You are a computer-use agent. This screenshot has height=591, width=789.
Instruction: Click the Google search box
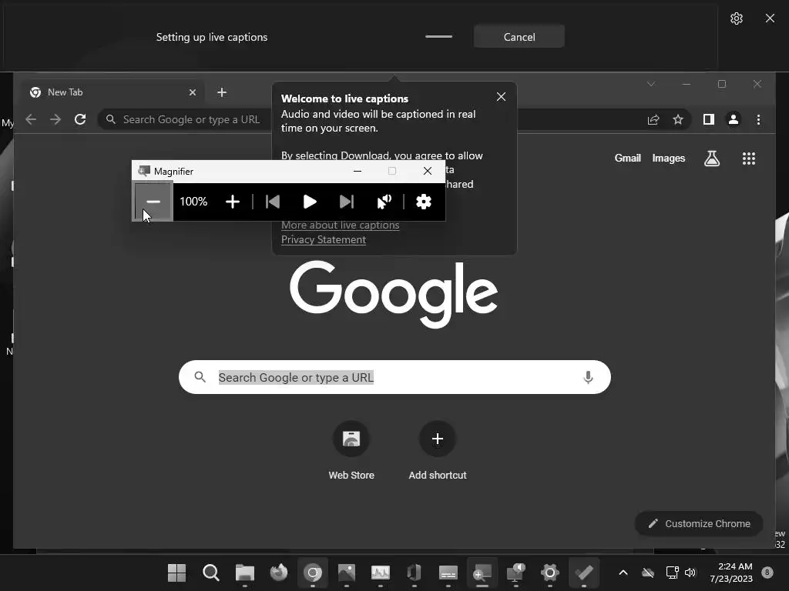(394, 377)
